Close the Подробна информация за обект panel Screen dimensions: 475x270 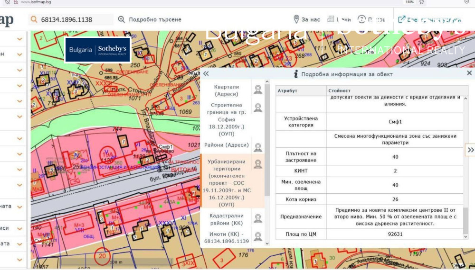point(469,73)
